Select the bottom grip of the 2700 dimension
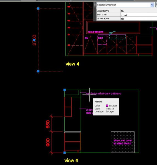The width and height of the screenshot is (157, 165). tap(38, 71)
